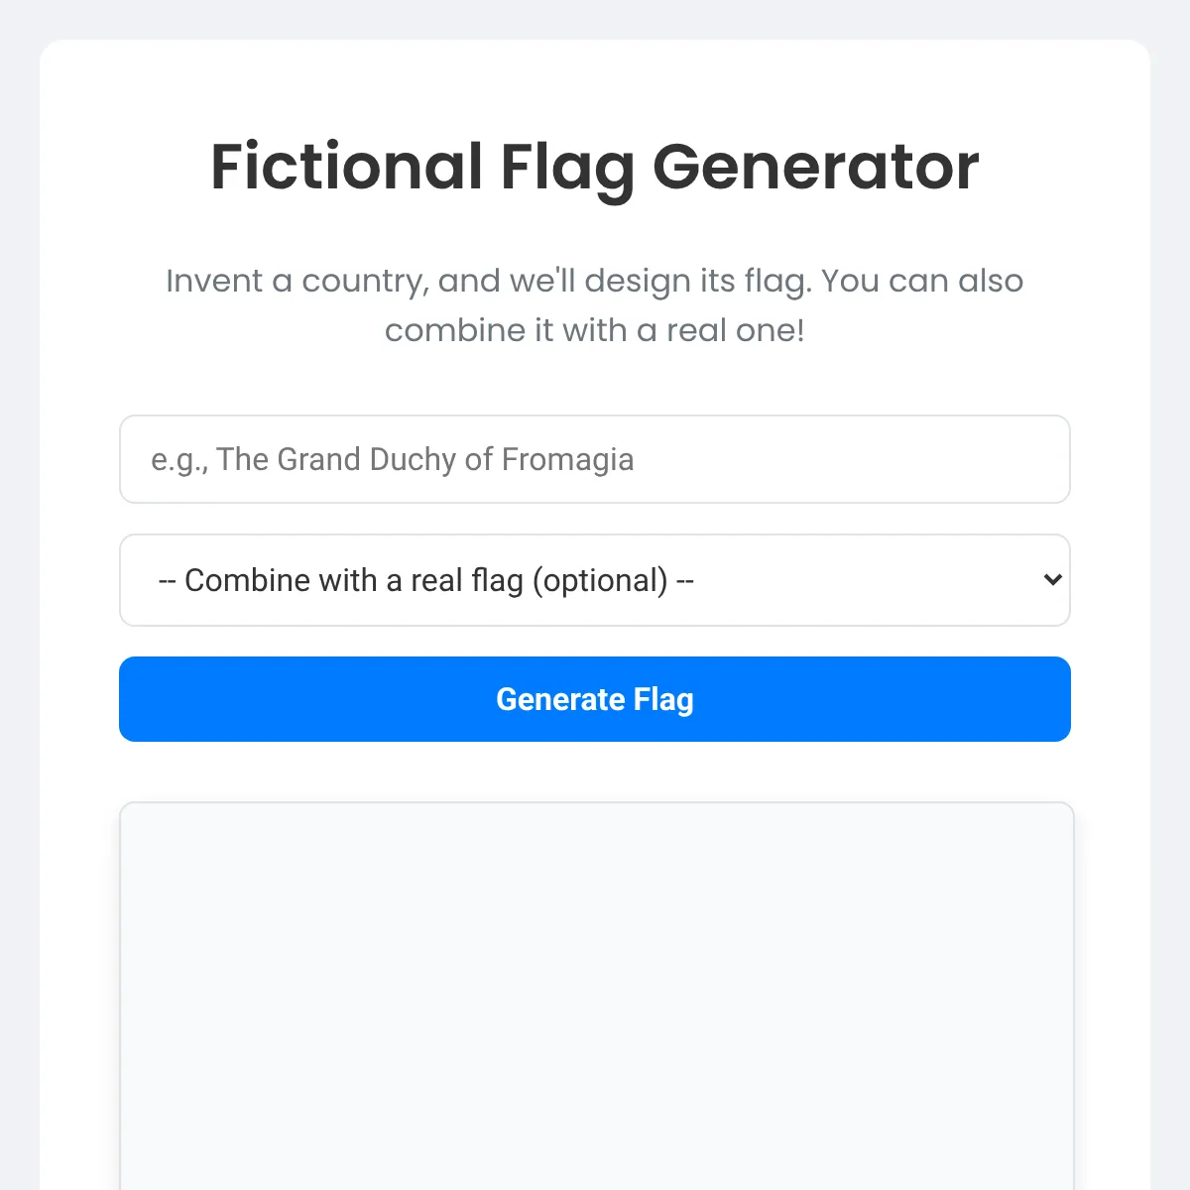Open the Combine with a real flag dropdown
Screen dimensions: 1190x1190
[595, 580]
